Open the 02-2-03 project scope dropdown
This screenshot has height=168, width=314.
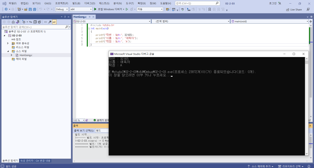(112, 21)
